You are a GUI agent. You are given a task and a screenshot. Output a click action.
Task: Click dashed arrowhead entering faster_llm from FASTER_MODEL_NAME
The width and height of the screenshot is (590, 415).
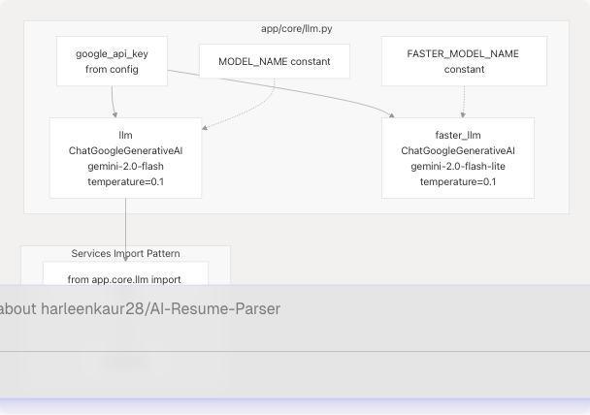462,113
